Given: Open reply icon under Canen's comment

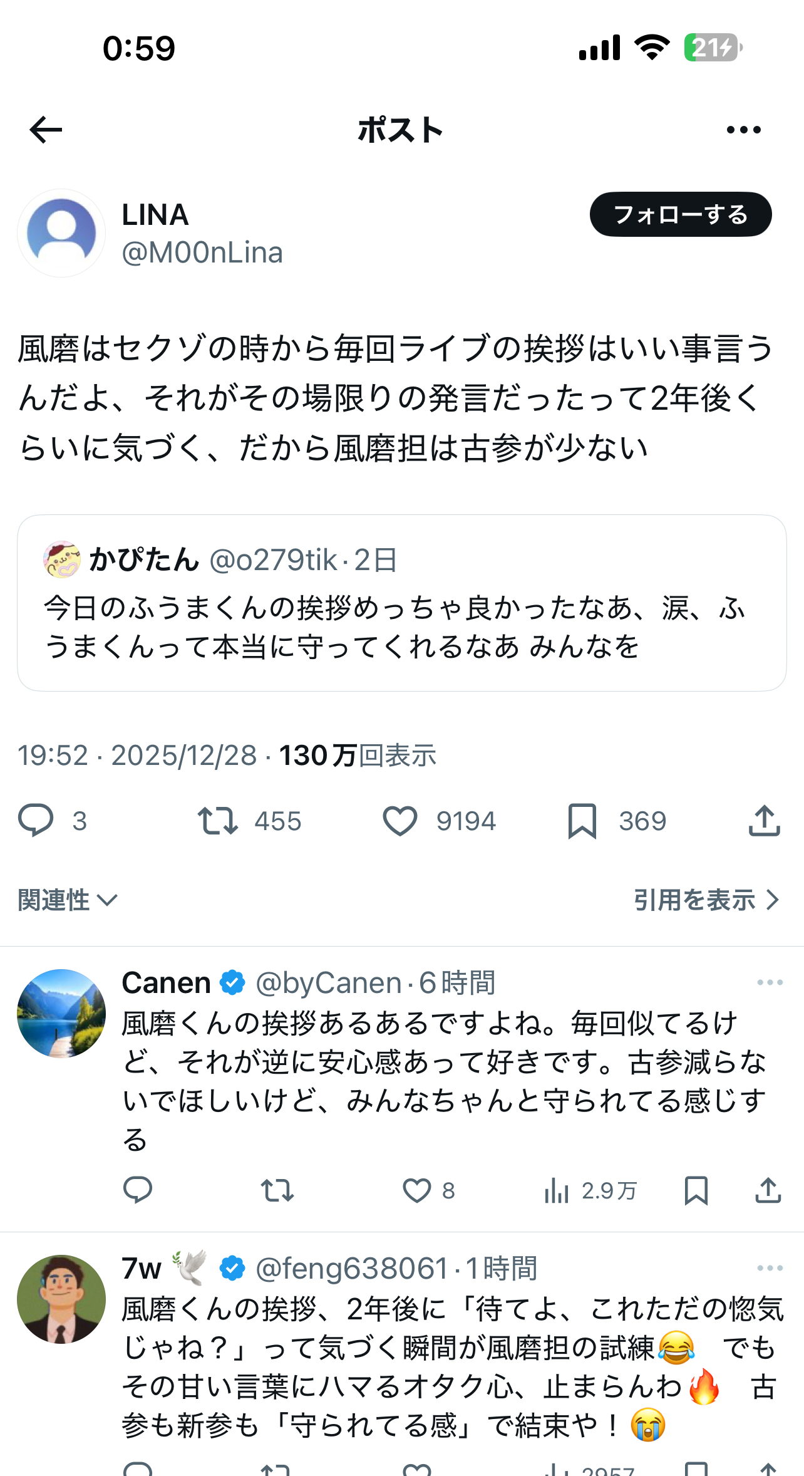Looking at the screenshot, I should [x=138, y=1190].
